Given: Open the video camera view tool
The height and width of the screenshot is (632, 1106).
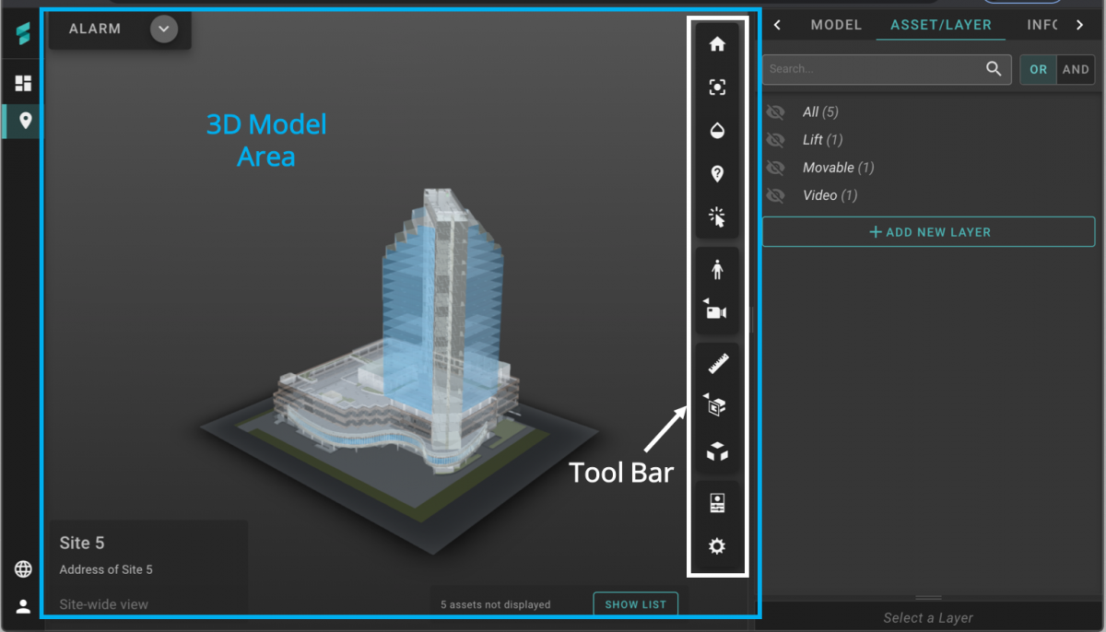Looking at the screenshot, I should click(717, 313).
